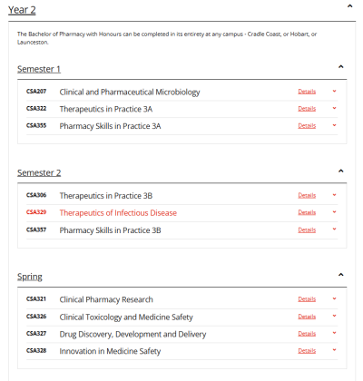The width and height of the screenshot is (363, 381).
Task: Collapse the Semester 1 section arrow
Action: pyautogui.click(x=341, y=66)
